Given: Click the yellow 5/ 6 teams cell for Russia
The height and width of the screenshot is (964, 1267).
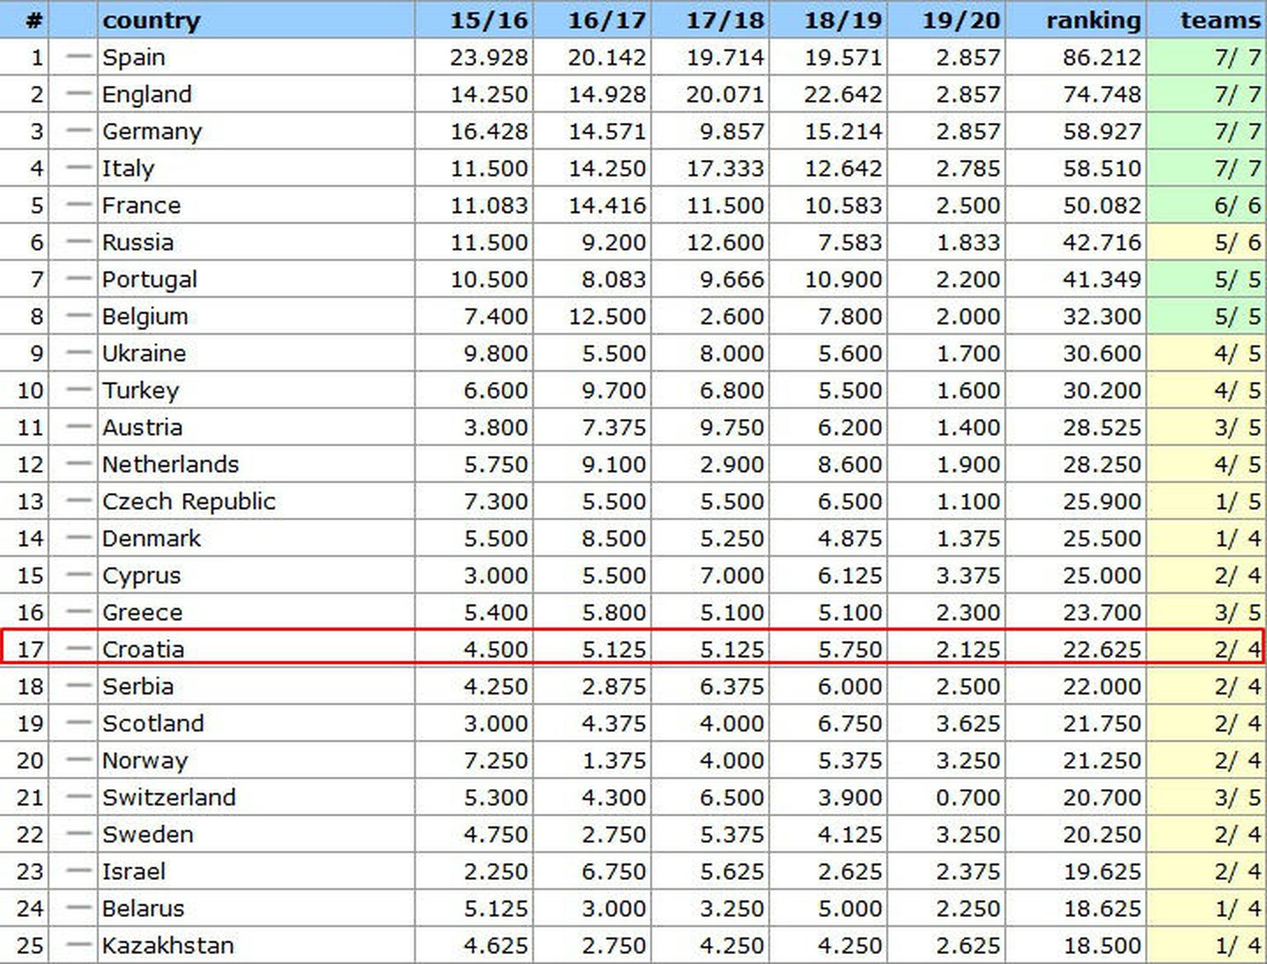Looking at the screenshot, I should point(1236,242).
